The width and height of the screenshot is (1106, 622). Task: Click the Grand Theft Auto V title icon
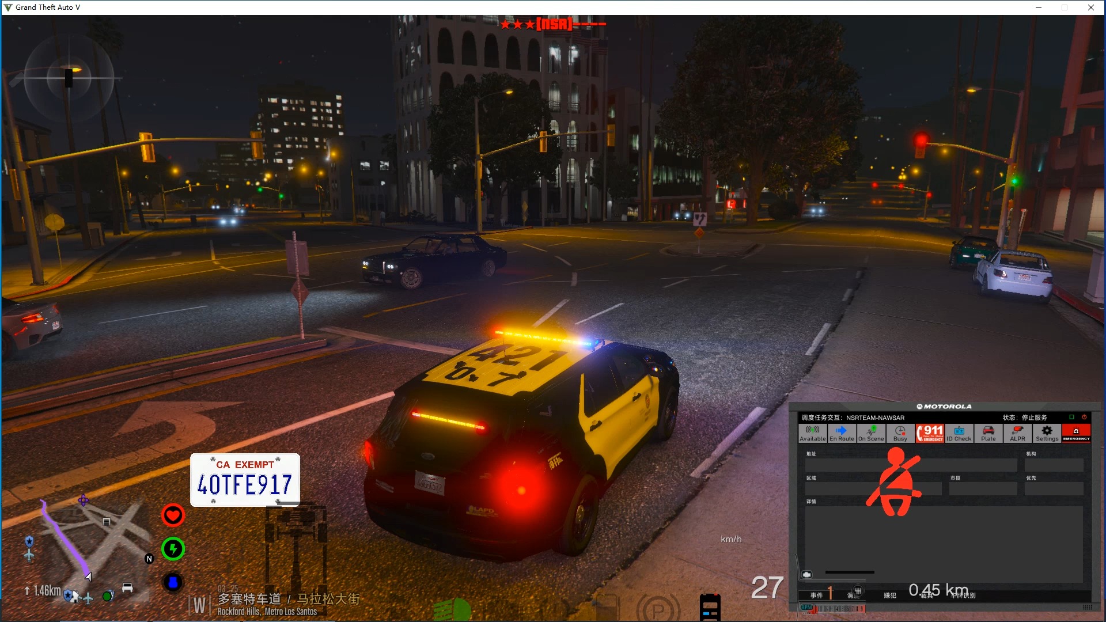tap(8, 7)
